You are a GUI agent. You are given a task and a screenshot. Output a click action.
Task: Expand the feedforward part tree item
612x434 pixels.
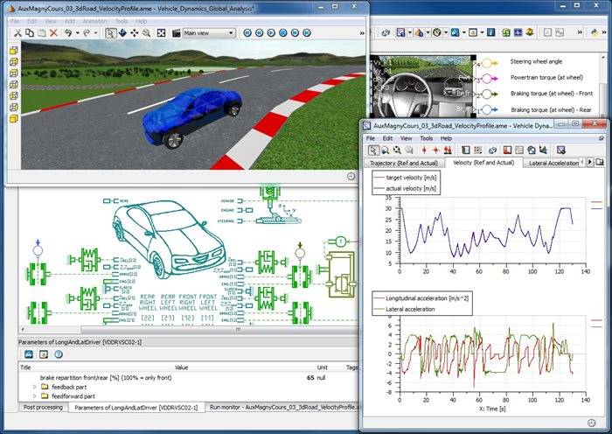pos(35,396)
